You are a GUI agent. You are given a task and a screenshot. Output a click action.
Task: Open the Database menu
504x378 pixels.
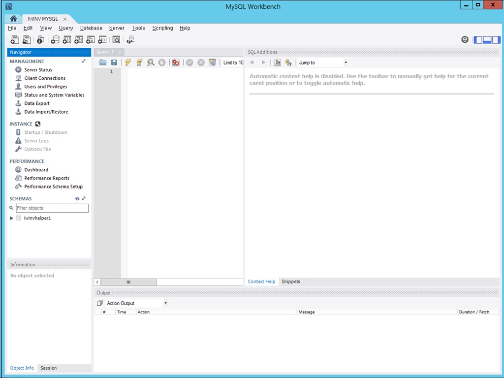(91, 28)
